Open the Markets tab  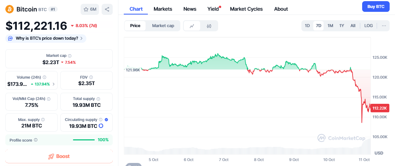tap(163, 9)
